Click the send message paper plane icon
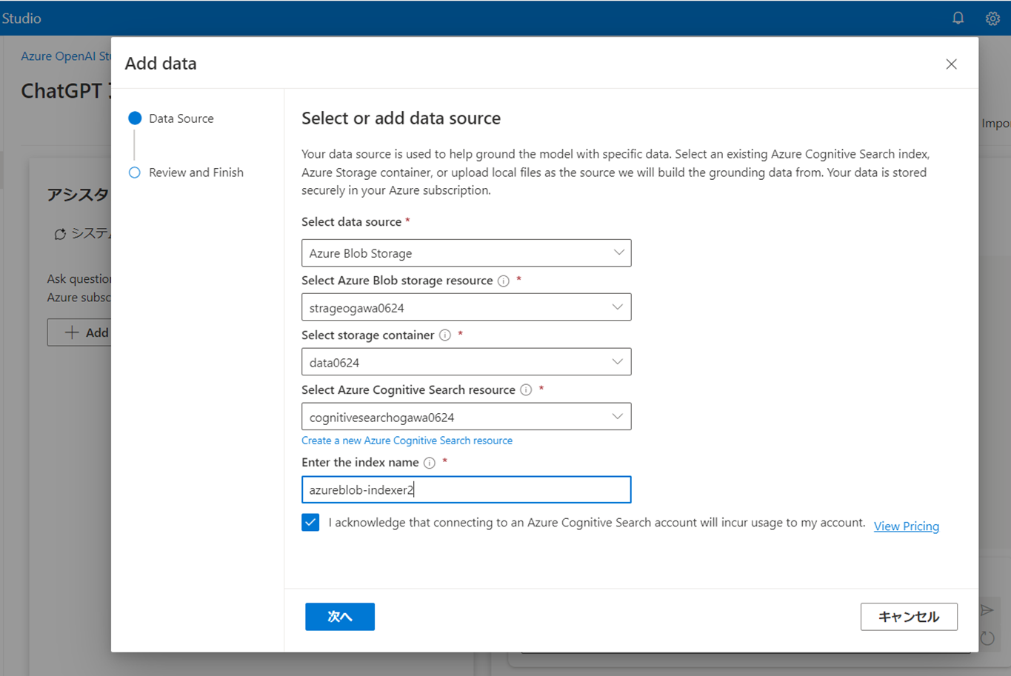This screenshot has width=1011, height=676. tap(987, 609)
